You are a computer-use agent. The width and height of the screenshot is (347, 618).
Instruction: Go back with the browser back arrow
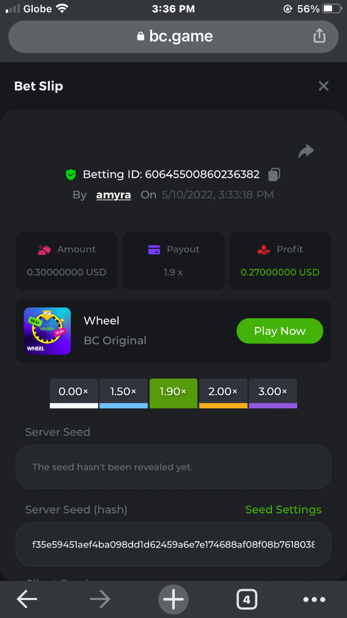(27, 599)
